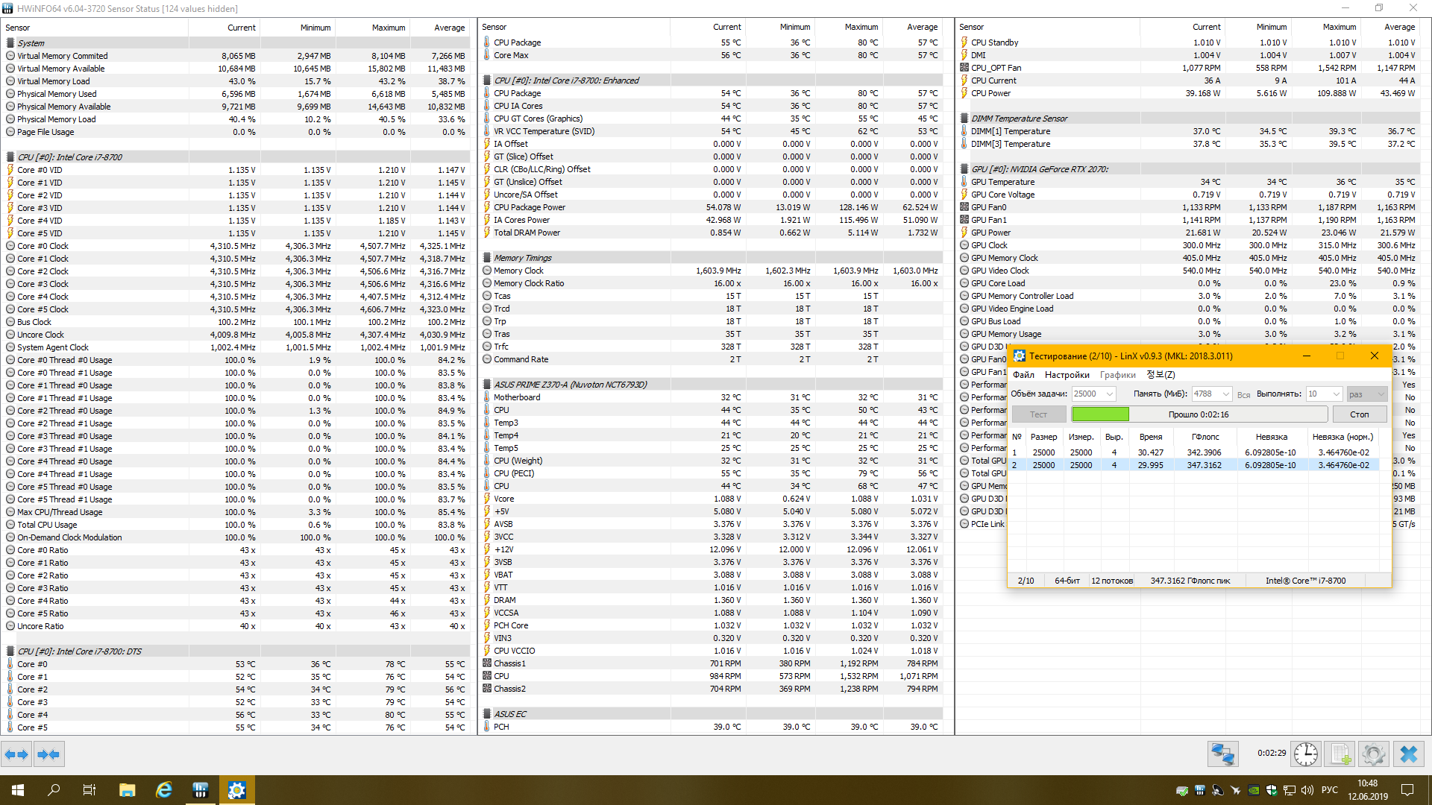This screenshot has height=805, width=1432.
Task: Start logging with the sheet-plus icon
Action: [1340, 754]
